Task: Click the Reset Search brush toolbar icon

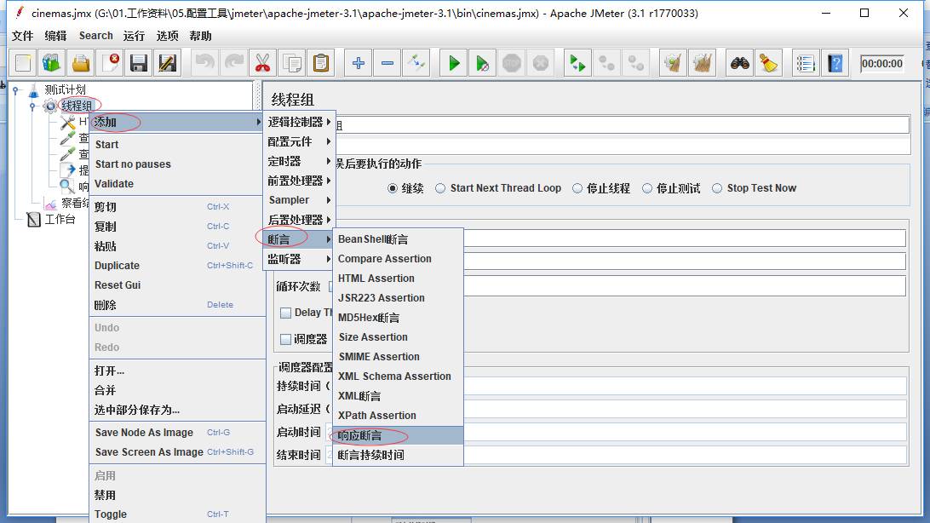Action: pyautogui.click(x=769, y=63)
